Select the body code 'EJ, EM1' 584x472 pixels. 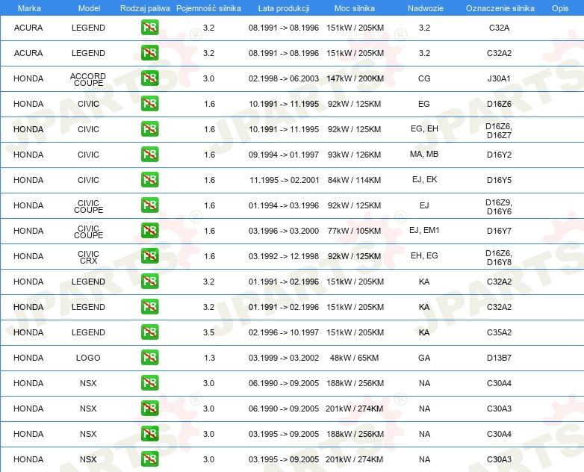[424, 231]
